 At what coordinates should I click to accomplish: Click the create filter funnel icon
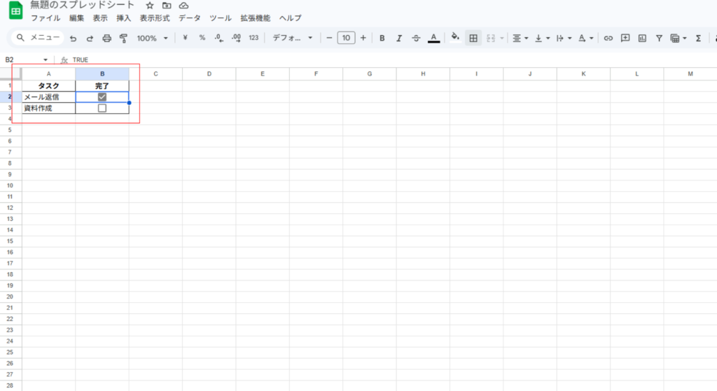coord(659,38)
